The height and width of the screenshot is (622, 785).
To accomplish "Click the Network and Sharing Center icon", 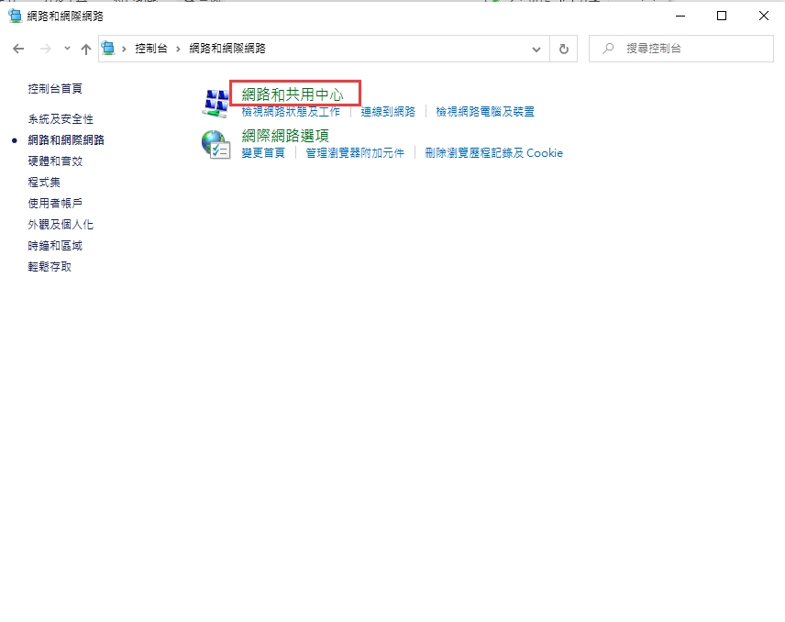I will 216,102.
